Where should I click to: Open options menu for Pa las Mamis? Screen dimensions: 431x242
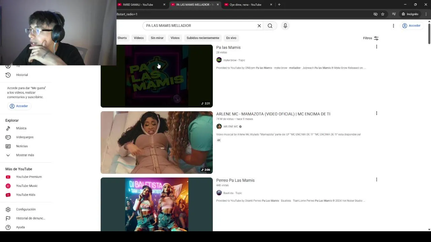376,47
